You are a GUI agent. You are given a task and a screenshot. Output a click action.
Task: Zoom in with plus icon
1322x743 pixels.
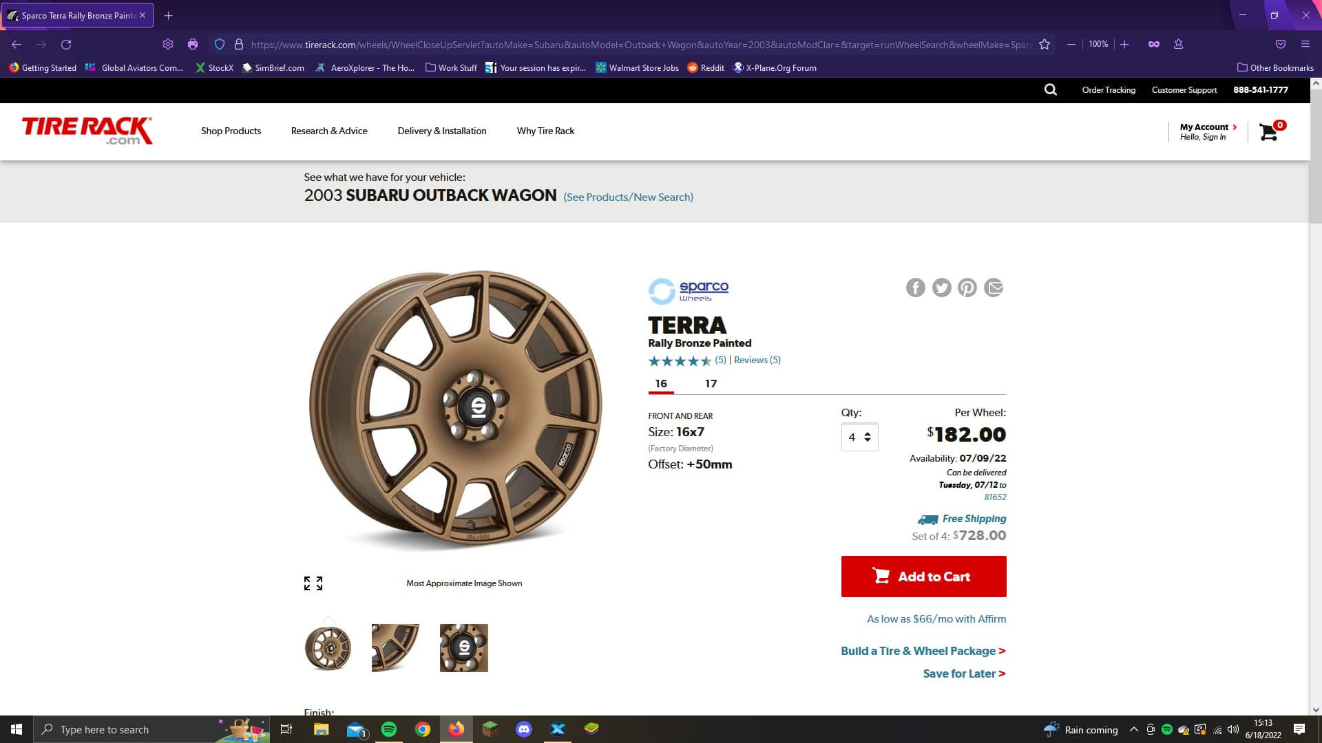1124,44
